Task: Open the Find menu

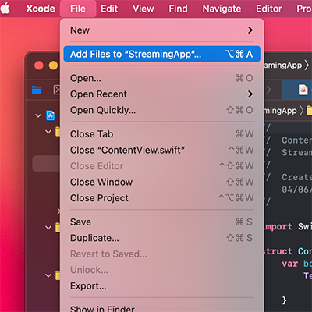Action: [178, 9]
